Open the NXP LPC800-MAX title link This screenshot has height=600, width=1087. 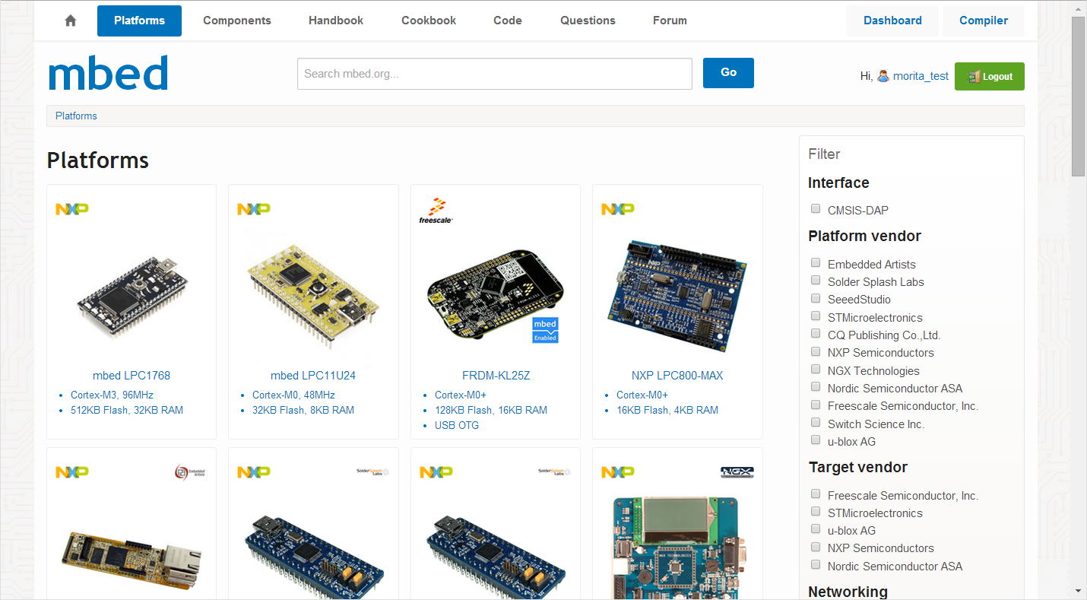tap(677, 376)
